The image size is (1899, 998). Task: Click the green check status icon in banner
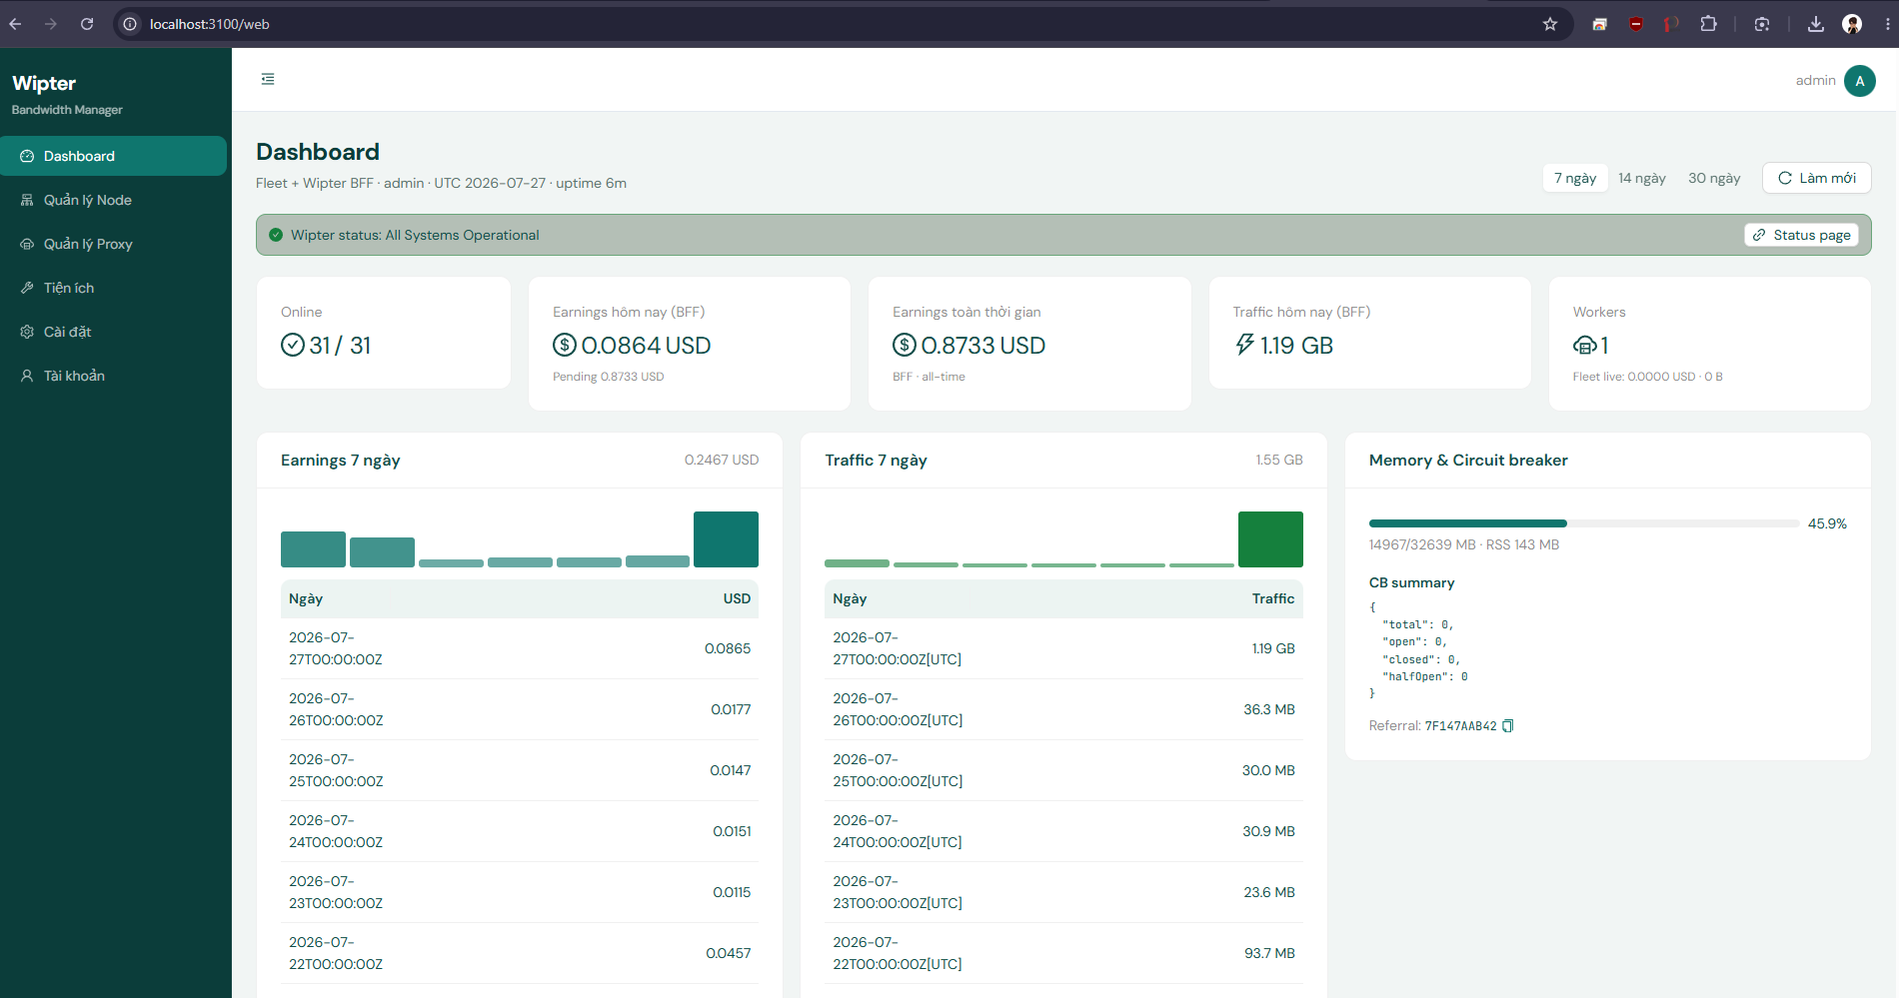[x=276, y=235]
